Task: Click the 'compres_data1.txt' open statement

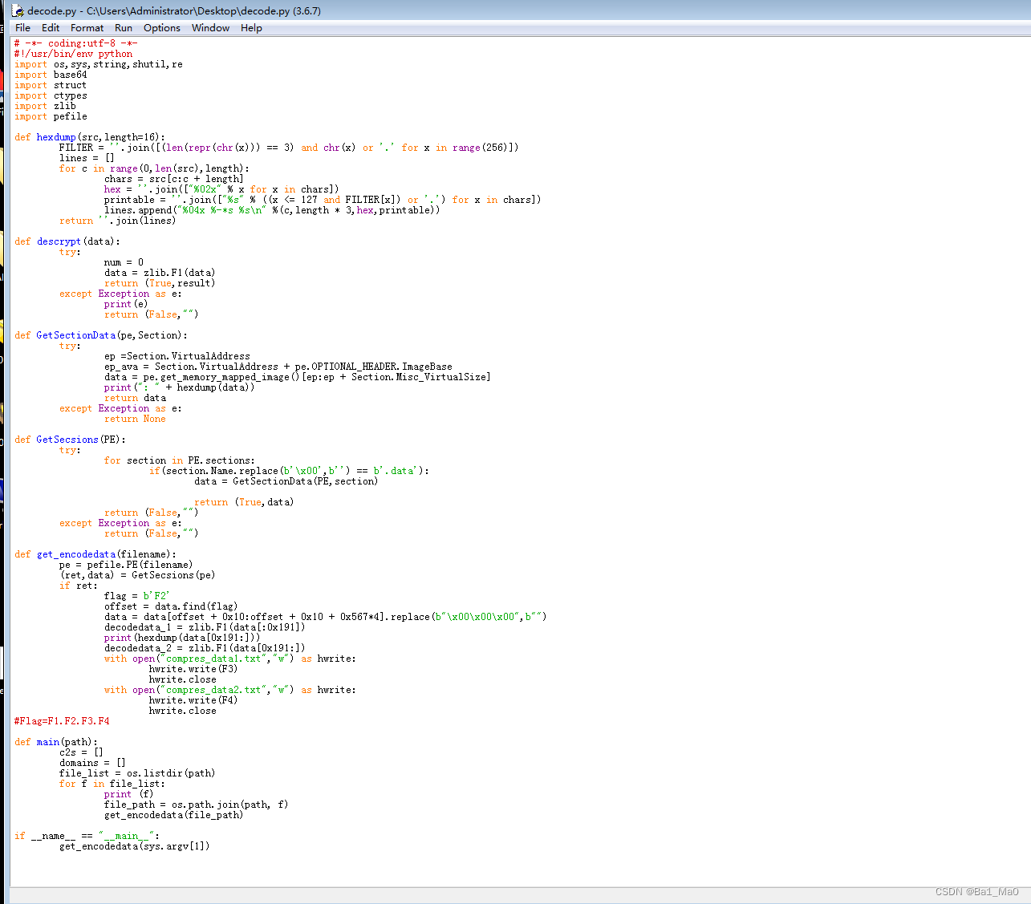Action: click(230, 659)
